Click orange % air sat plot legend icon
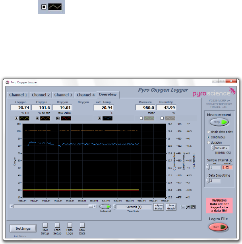The height and width of the screenshot is (244, 242). pos(45,118)
